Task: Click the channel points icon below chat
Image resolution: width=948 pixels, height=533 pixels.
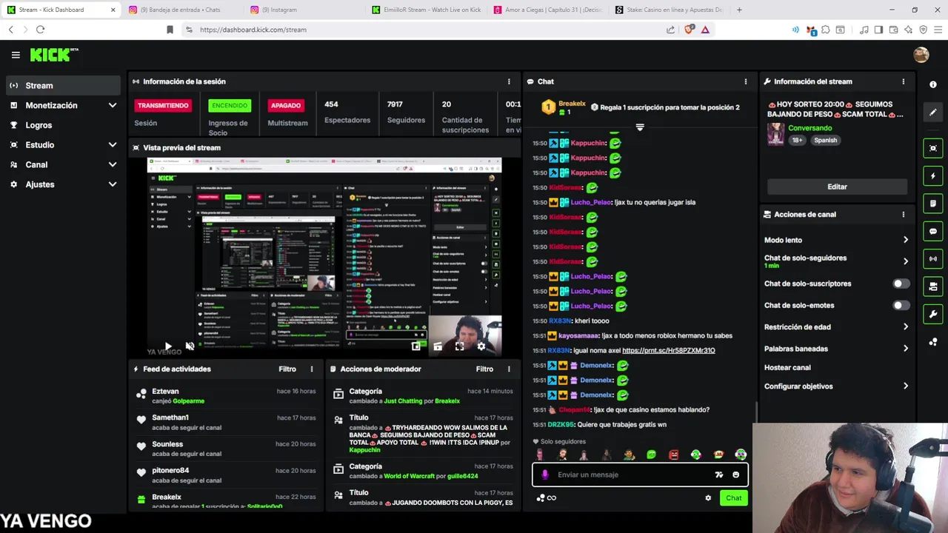Action: pos(541,498)
